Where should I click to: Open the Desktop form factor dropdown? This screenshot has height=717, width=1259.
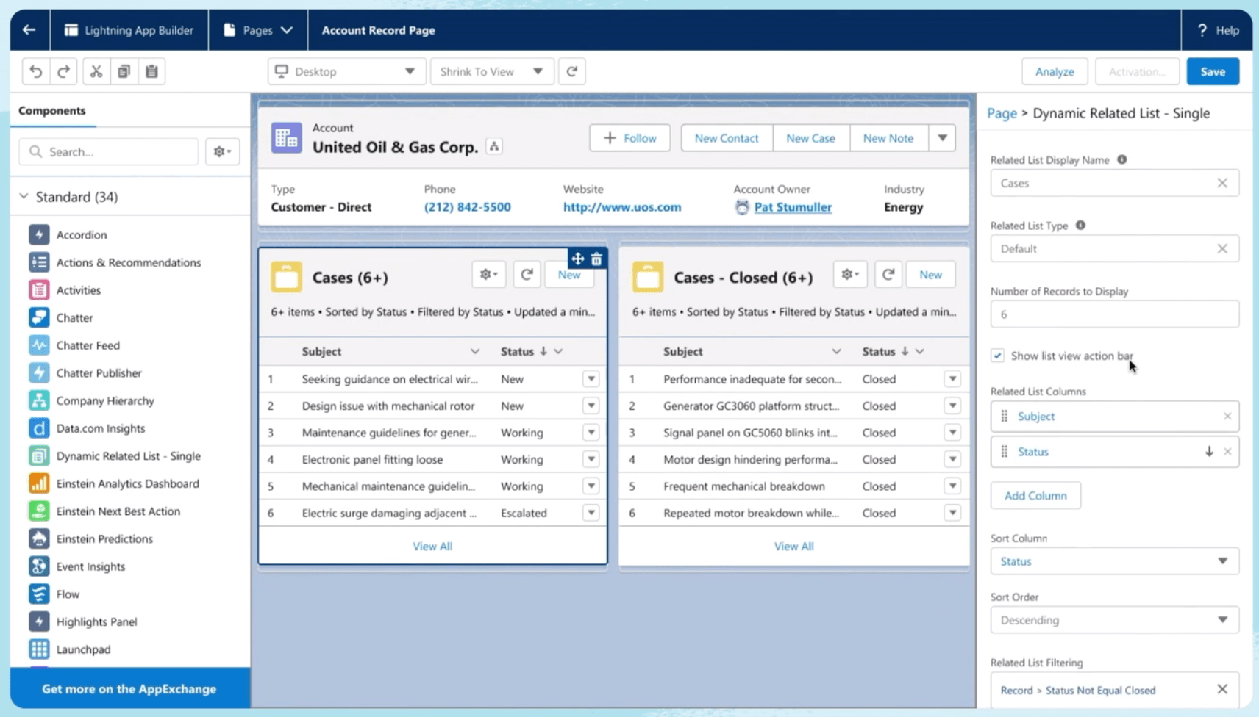346,71
